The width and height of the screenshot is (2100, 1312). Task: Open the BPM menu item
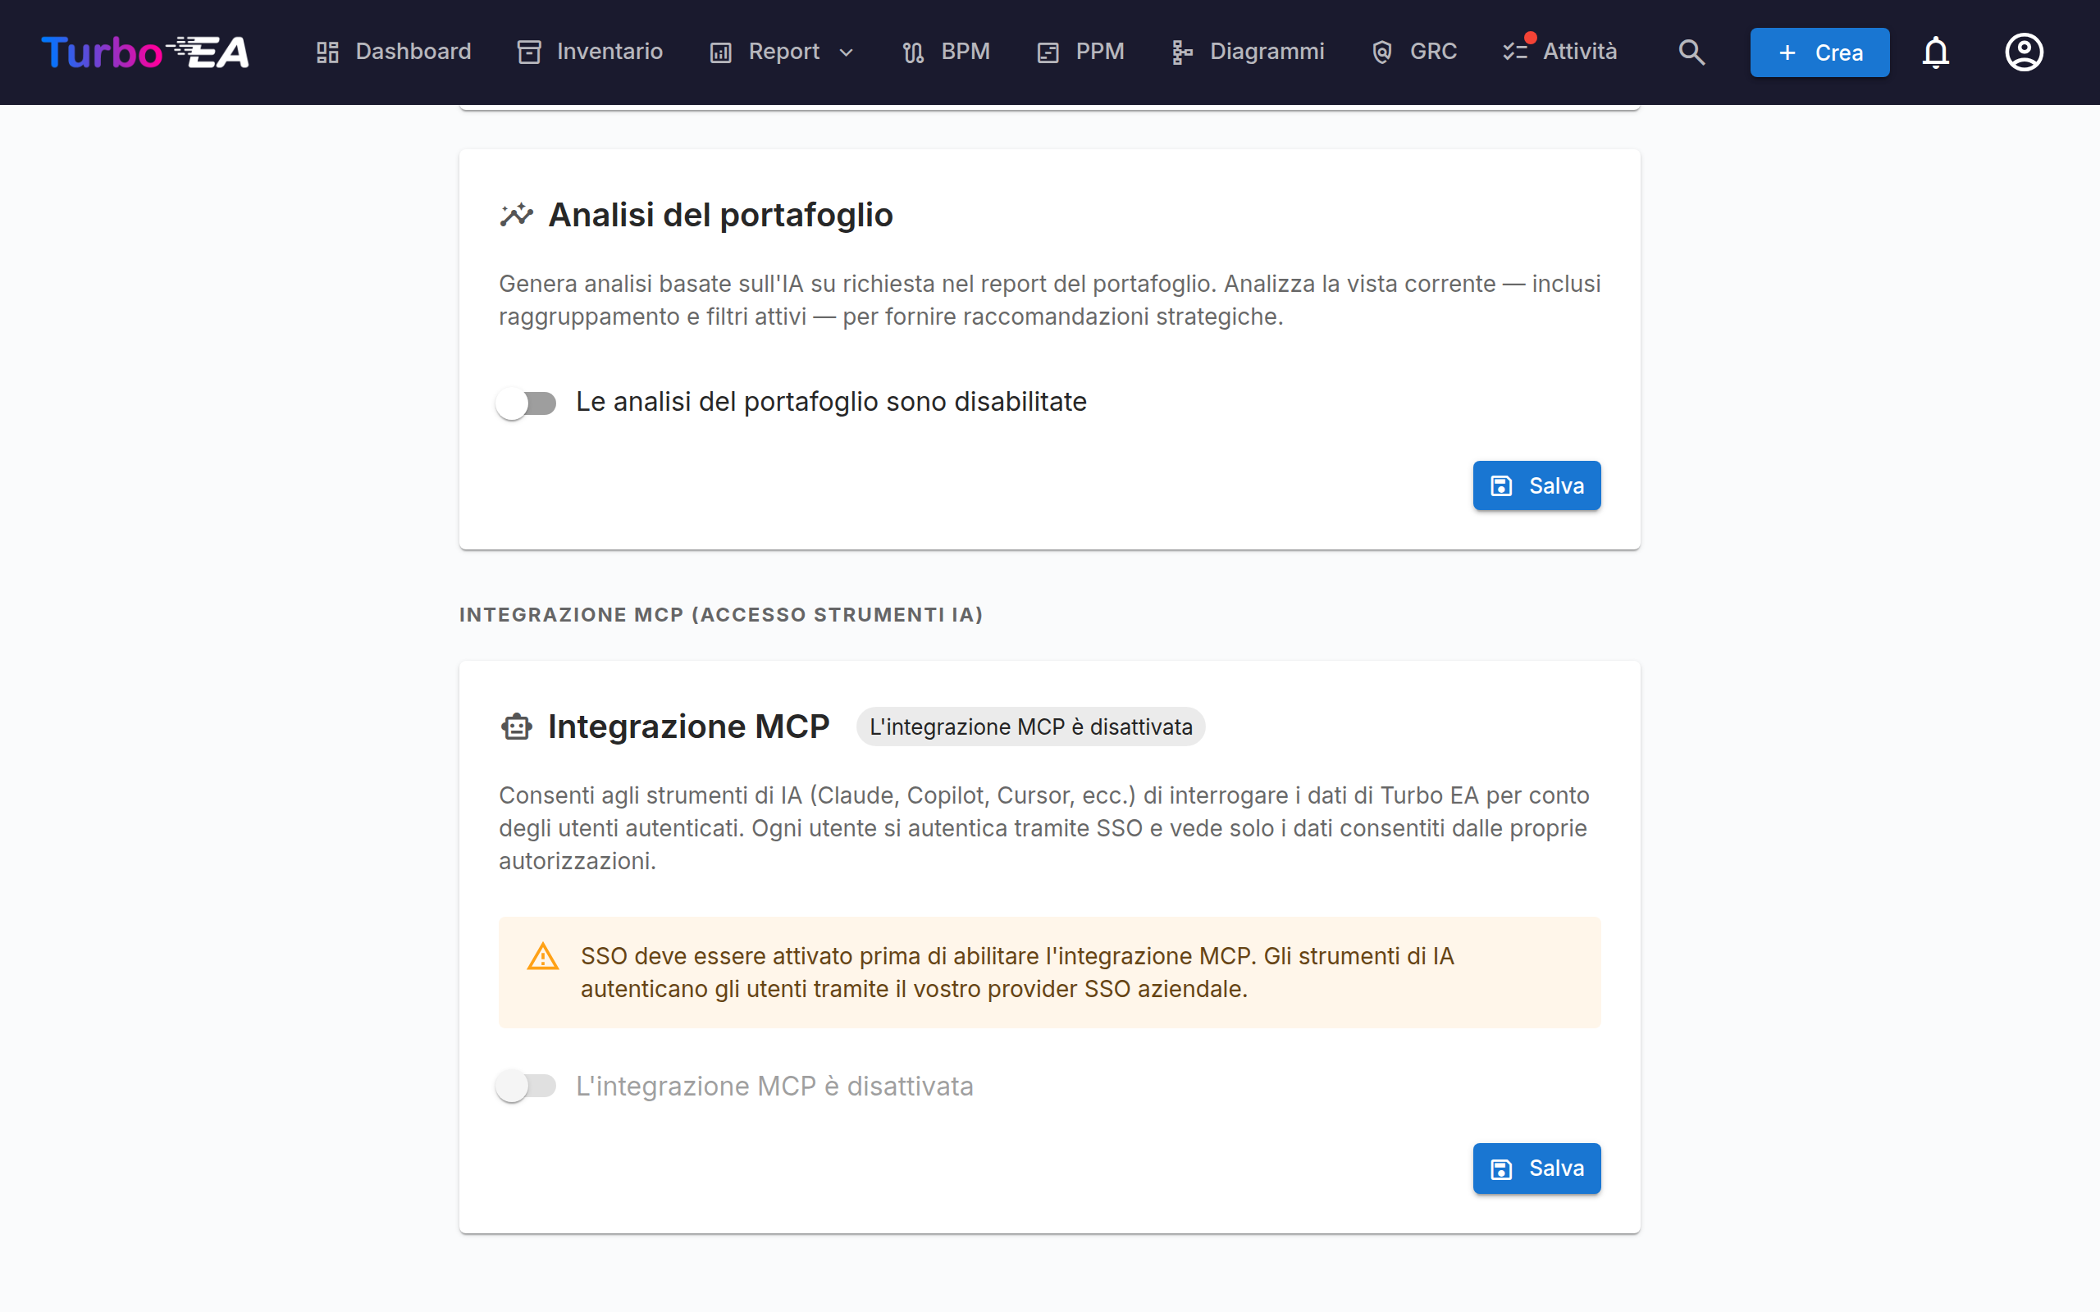tap(946, 52)
